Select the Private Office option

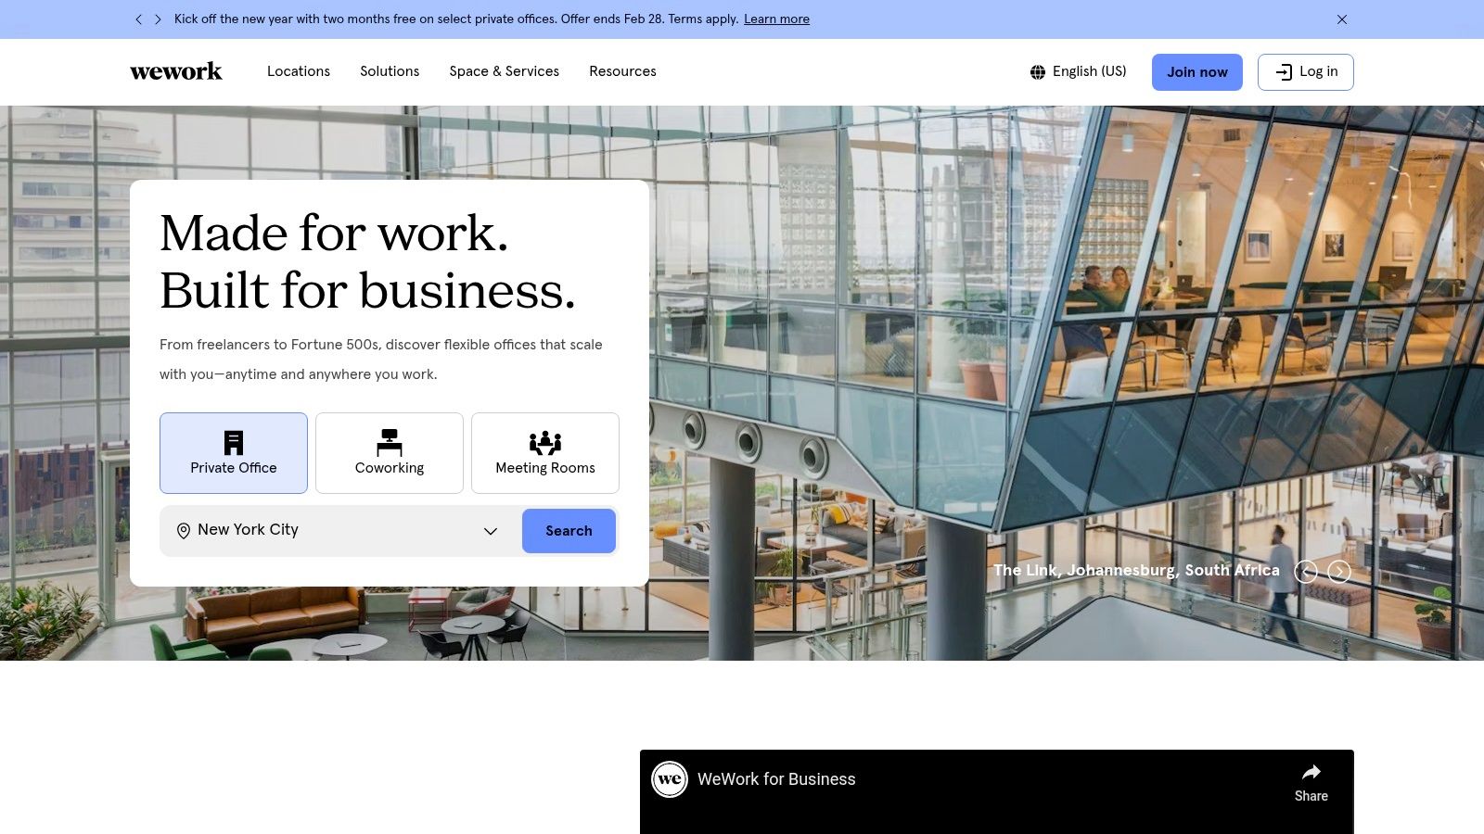pos(233,453)
